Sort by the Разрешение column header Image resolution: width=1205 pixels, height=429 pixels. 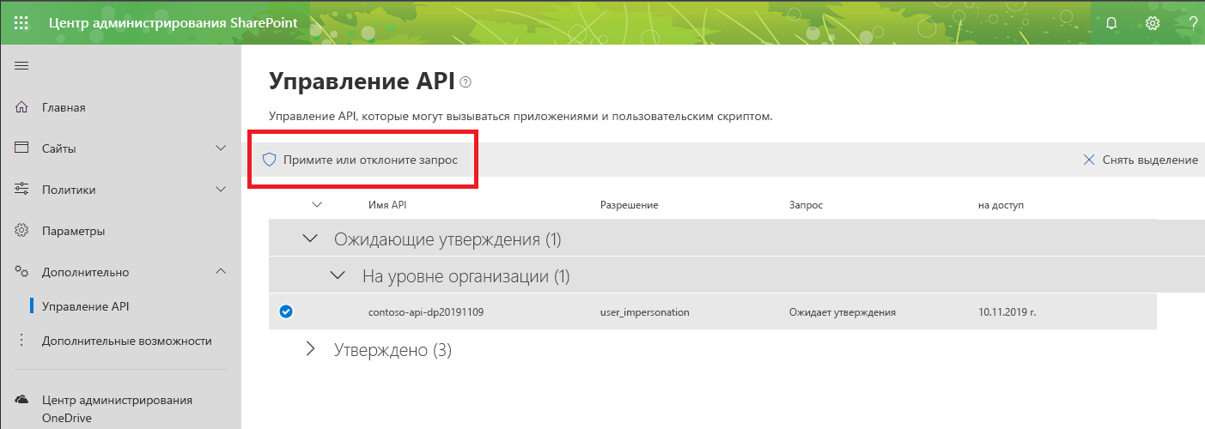[x=629, y=205]
